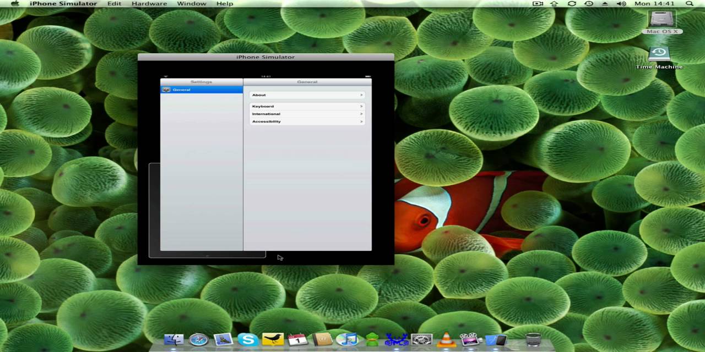Launch VLC traffic cone in dock
The width and height of the screenshot is (705, 352).
tap(446, 339)
